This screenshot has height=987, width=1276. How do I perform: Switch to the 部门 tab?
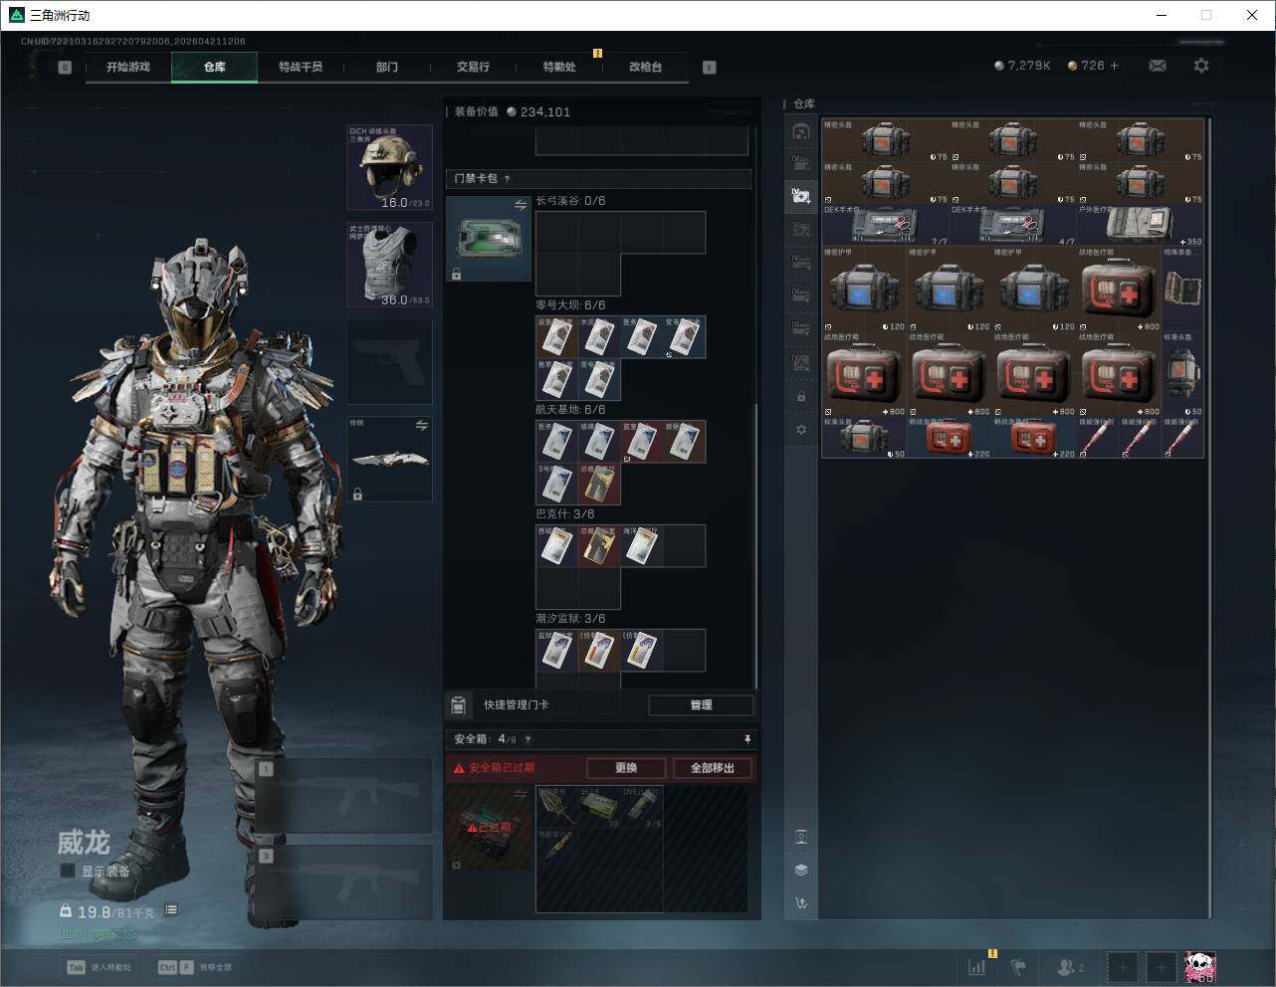point(386,67)
